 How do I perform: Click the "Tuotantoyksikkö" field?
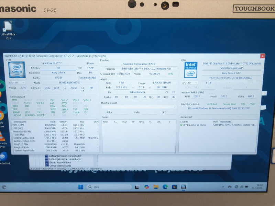[x=87, y=78]
